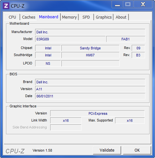Close the CPU-Z window

(x=143, y=4)
